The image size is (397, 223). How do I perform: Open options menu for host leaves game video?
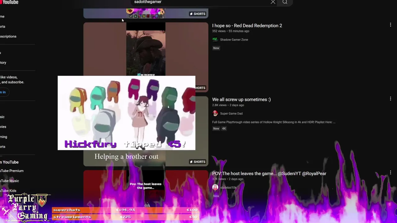(x=390, y=173)
